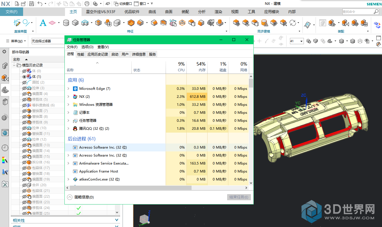
Task: Click the Print icon in NX quick access toolbar
Action: [87, 4]
